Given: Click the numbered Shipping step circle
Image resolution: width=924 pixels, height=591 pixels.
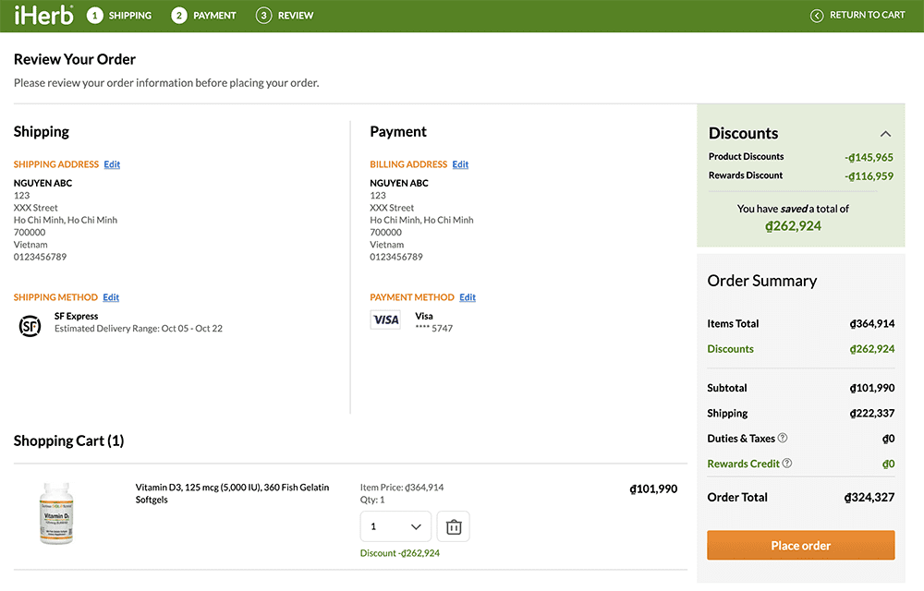Looking at the screenshot, I should pyautogui.click(x=93, y=15).
